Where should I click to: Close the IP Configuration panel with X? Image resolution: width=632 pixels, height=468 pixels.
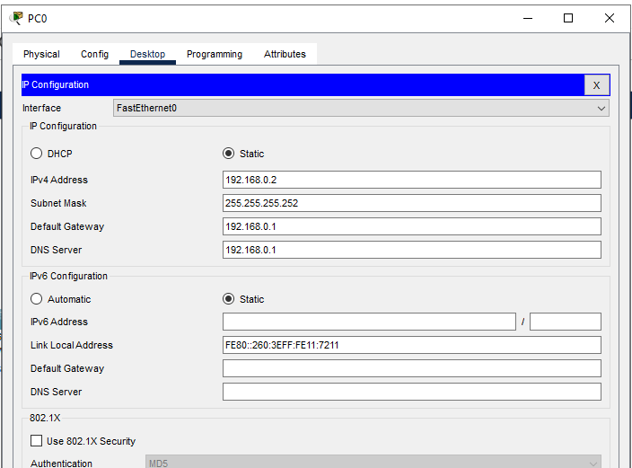click(x=596, y=85)
